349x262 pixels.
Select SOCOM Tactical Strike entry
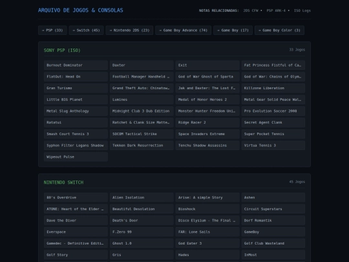pos(142,134)
